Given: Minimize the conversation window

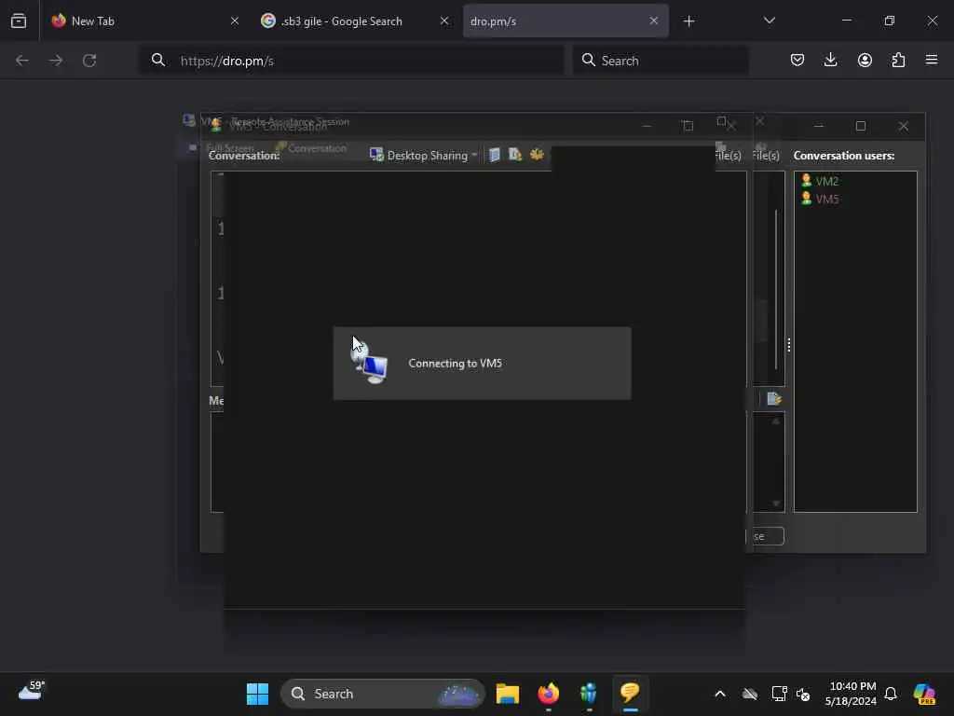Looking at the screenshot, I should coord(818,126).
